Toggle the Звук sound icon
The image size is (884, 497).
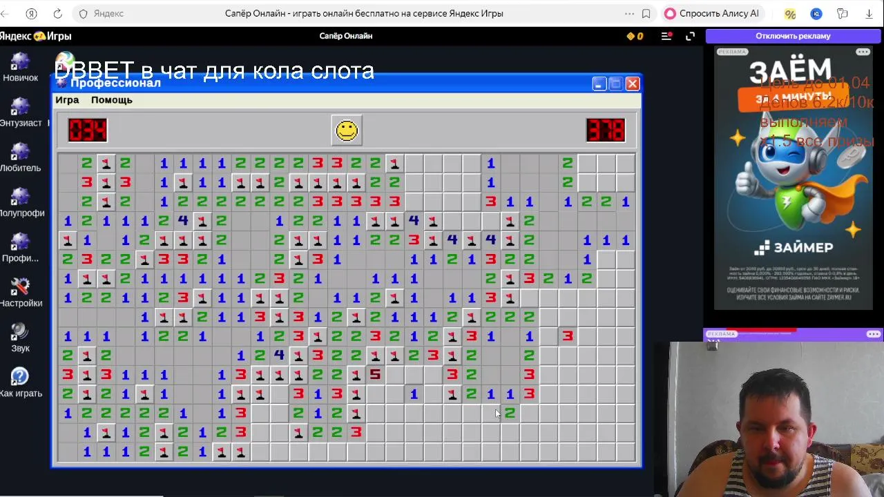point(20,332)
